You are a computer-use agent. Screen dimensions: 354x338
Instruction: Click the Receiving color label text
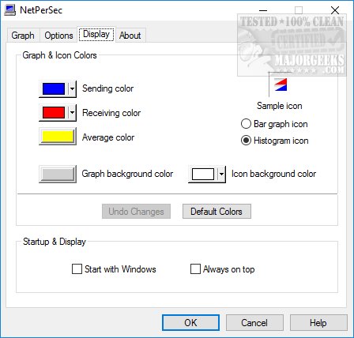tap(111, 113)
